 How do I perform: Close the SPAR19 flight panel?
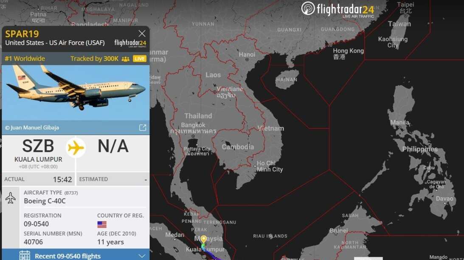tap(142, 33)
